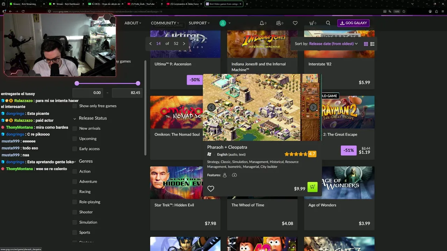The width and height of the screenshot is (447, 251).
Task: Open Age of Wonders game title
Action: [x=322, y=205]
